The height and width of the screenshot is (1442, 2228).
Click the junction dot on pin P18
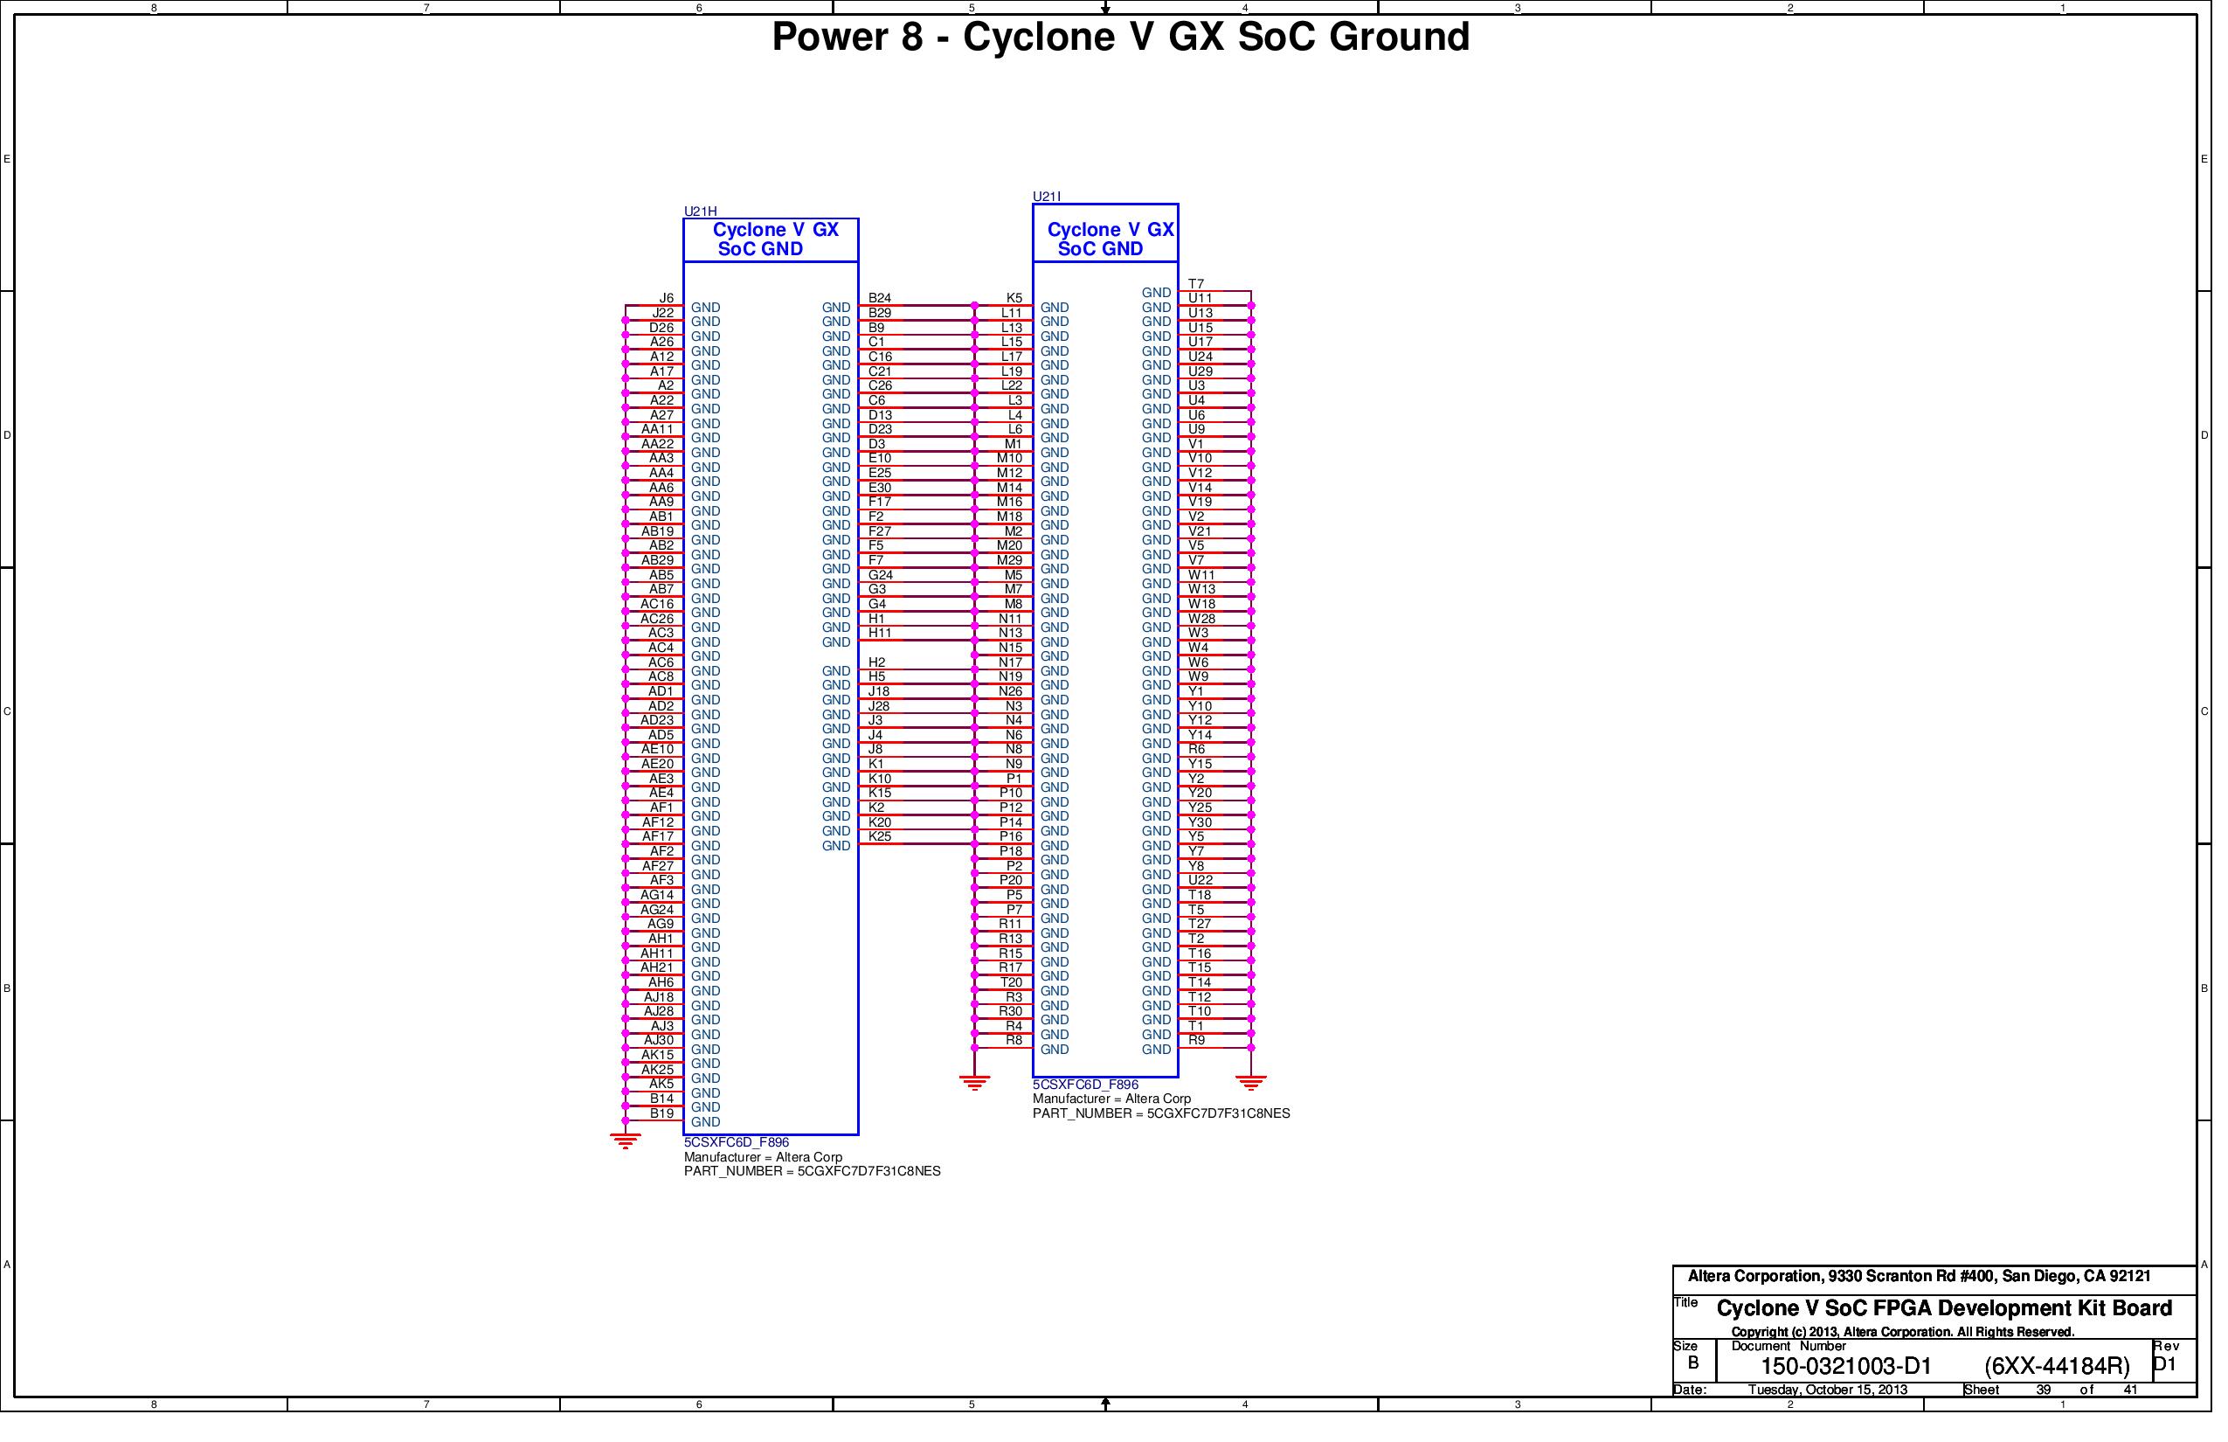[x=975, y=860]
